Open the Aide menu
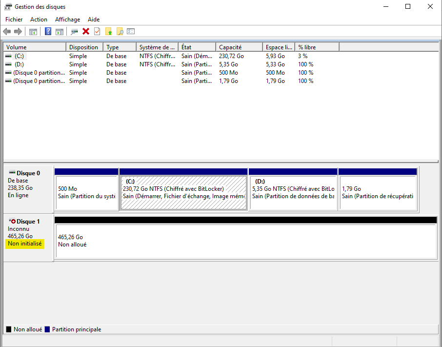The height and width of the screenshot is (347, 442). [x=94, y=20]
